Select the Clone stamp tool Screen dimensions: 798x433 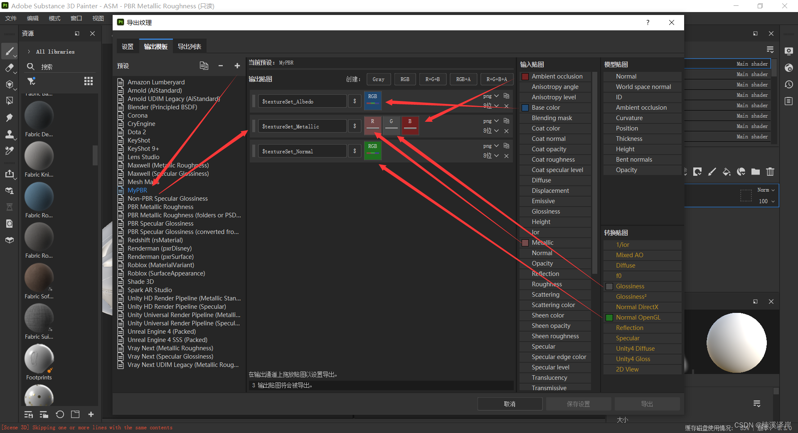pos(9,134)
